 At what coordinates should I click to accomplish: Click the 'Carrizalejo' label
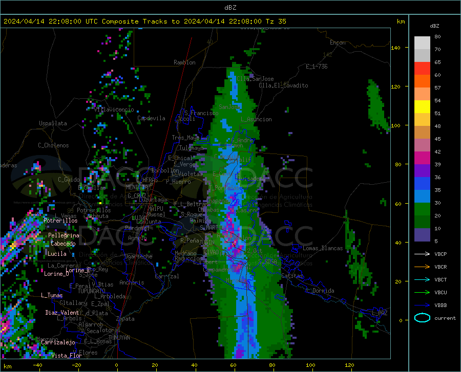click(x=58, y=342)
